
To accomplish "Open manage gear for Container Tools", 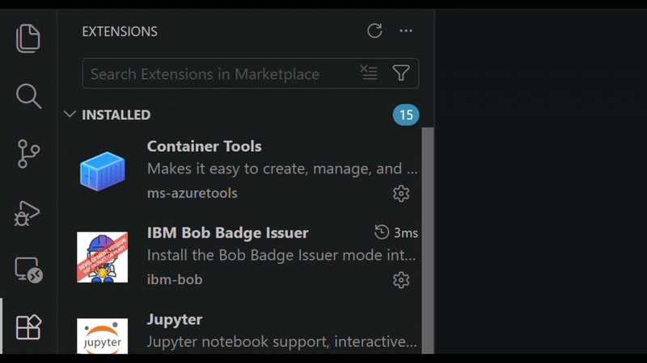I will pos(401,193).
